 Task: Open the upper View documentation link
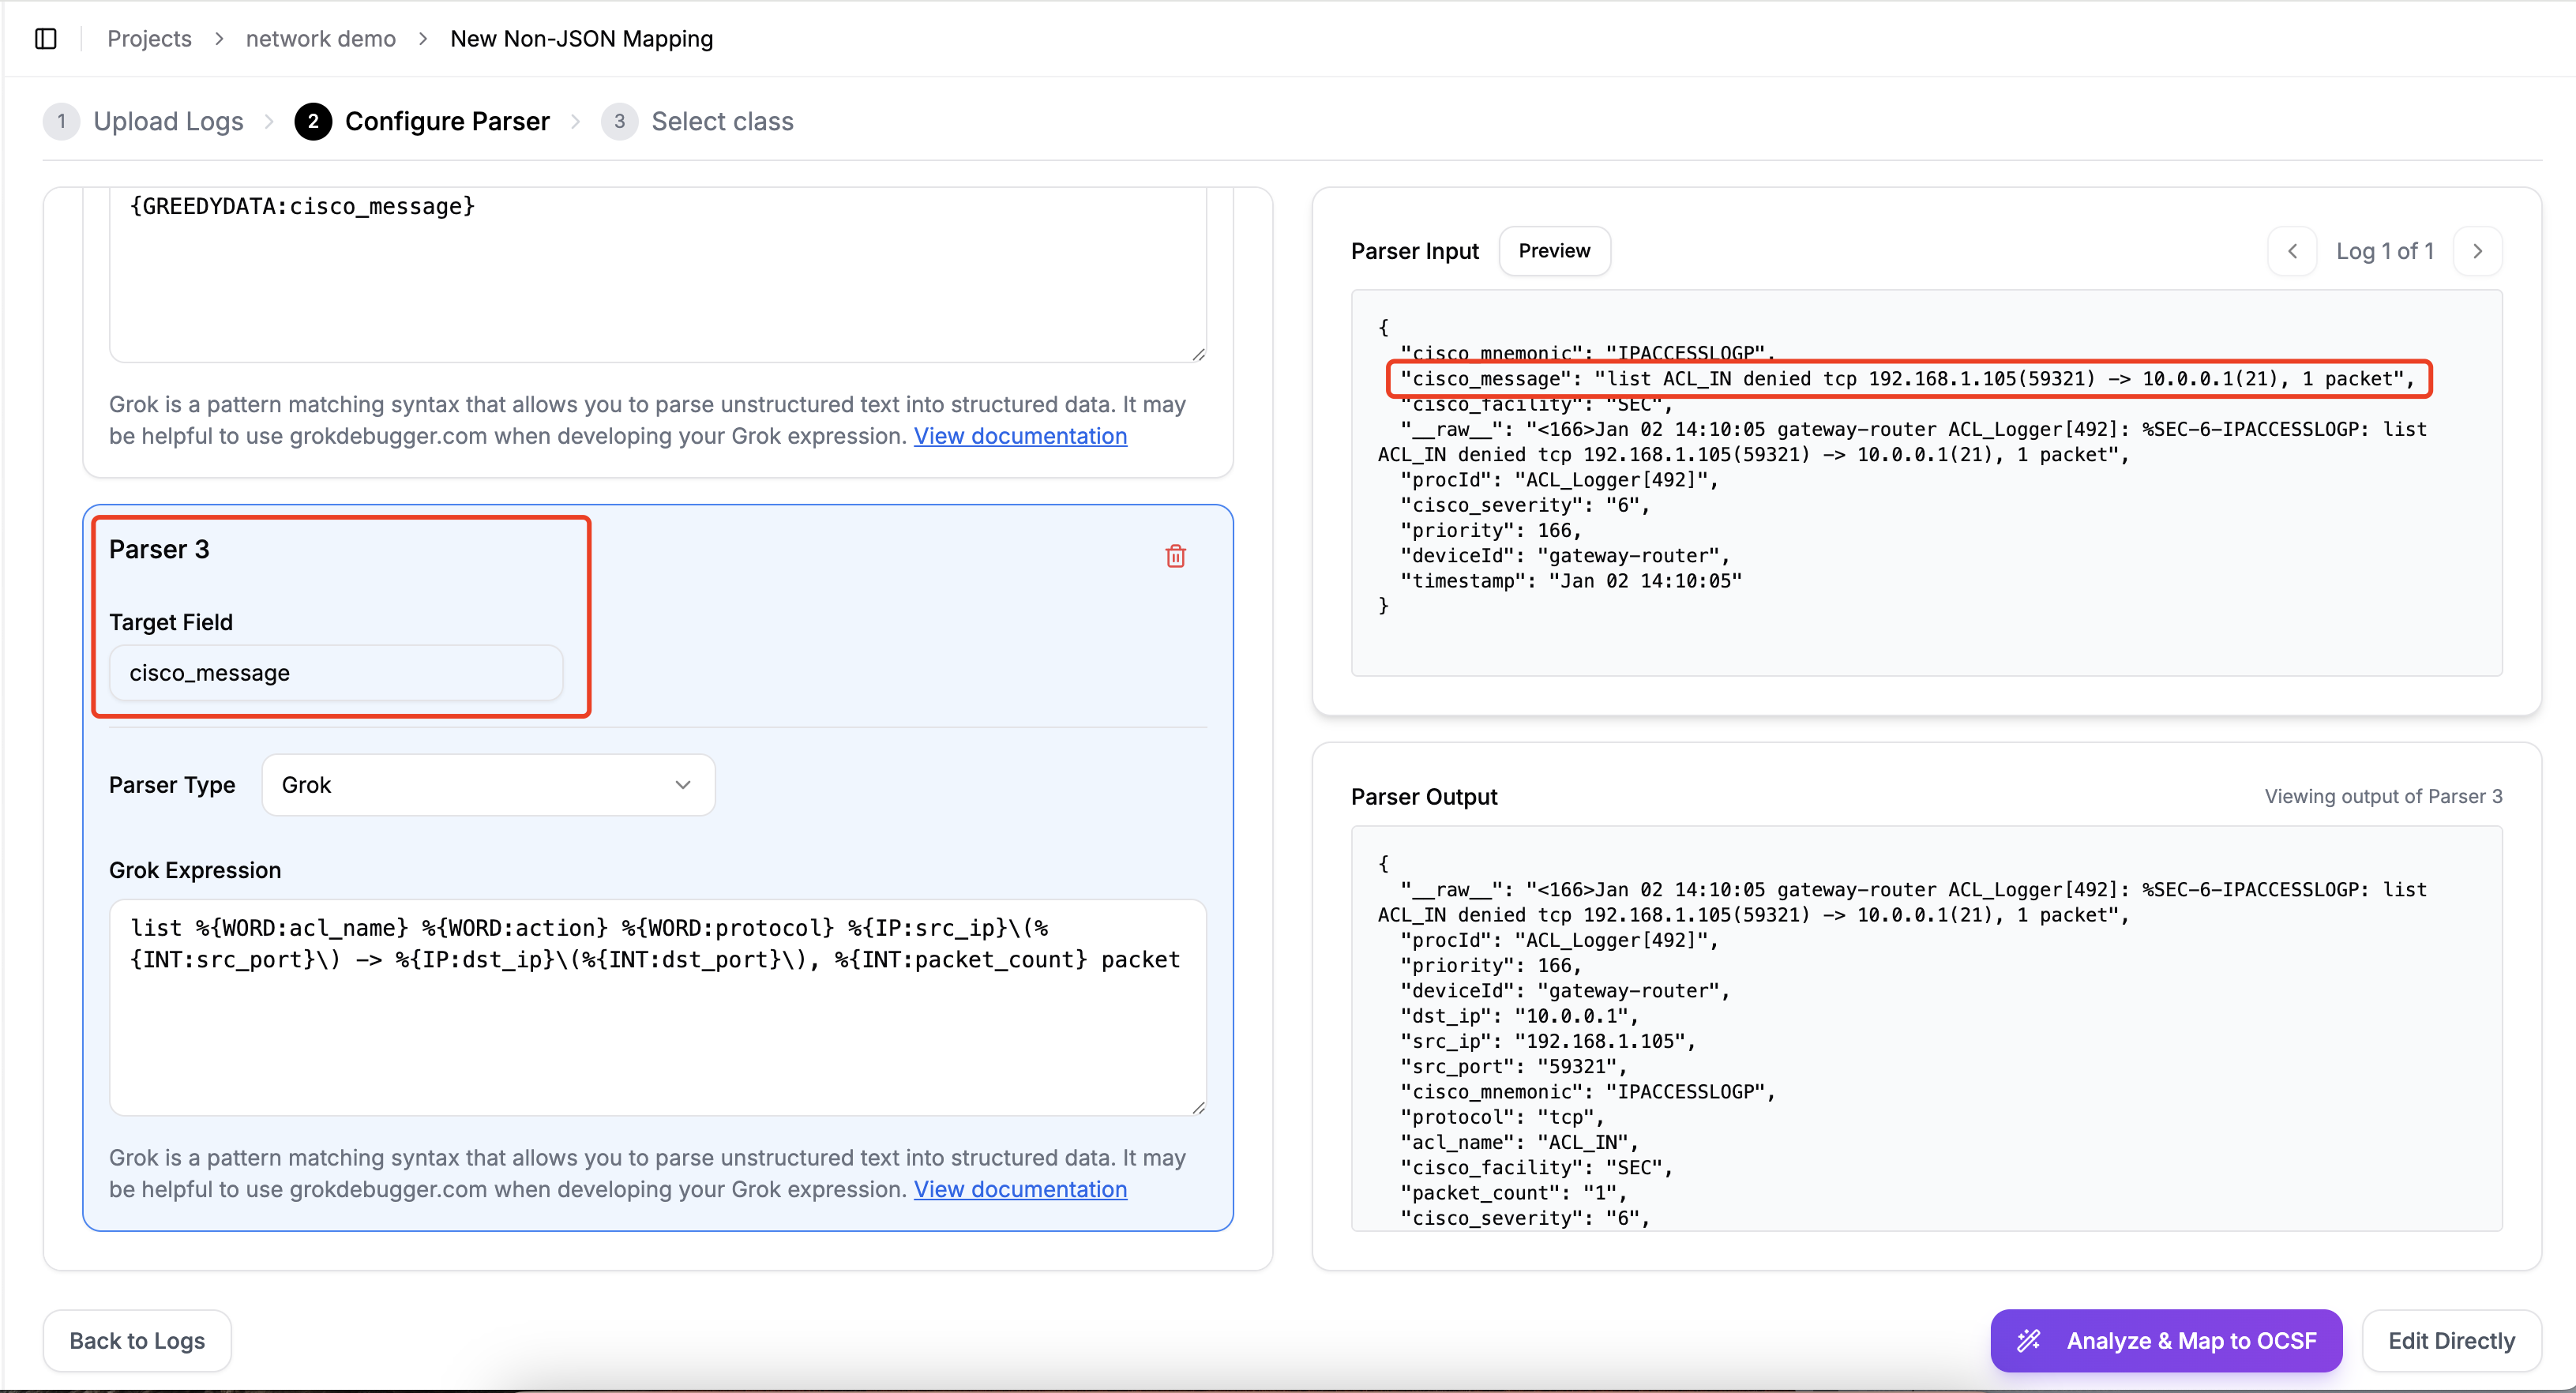(1020, 436)
